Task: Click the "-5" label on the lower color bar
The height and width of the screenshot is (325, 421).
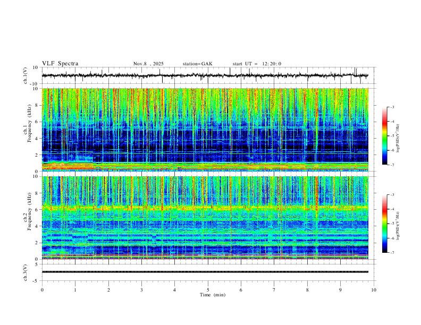Action: tap(392, 224)
